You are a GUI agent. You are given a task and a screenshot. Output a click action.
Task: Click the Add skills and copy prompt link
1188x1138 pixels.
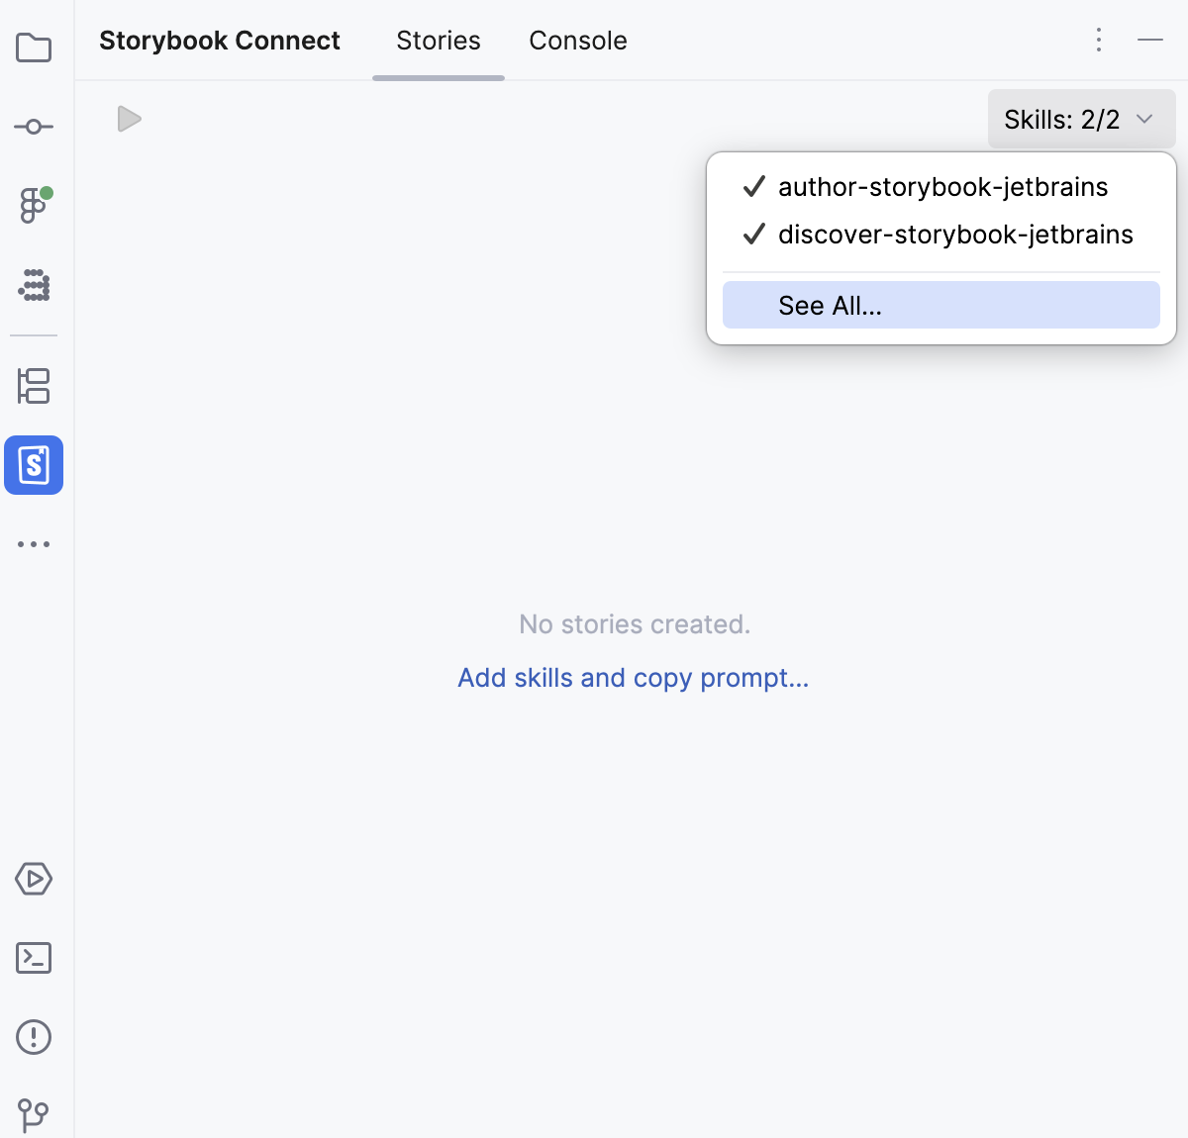[x=634, y=678]
